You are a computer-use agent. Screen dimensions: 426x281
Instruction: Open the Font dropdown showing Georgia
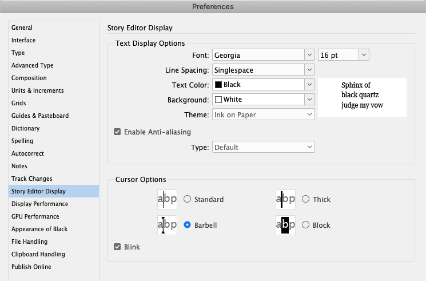coord(263,55)
